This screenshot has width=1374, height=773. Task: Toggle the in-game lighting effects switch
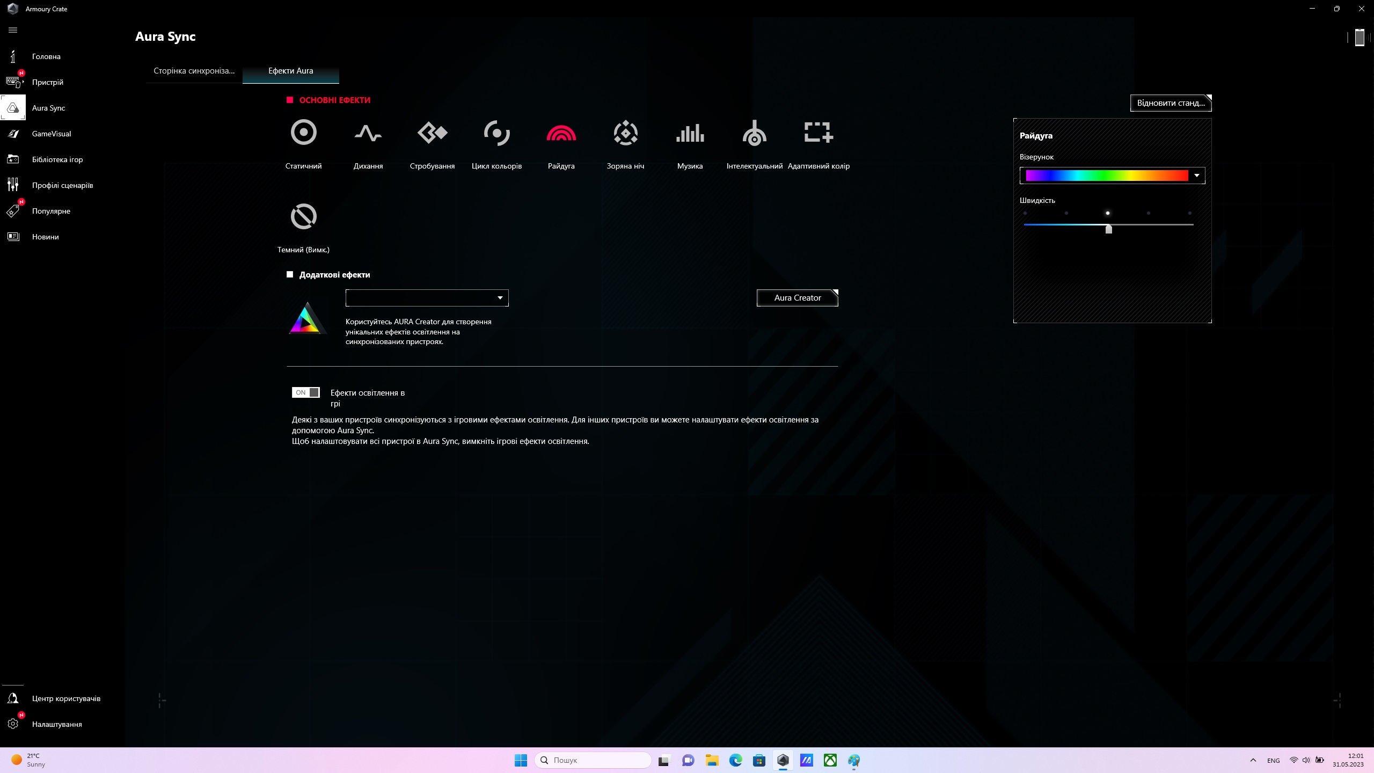pos(306,392)
